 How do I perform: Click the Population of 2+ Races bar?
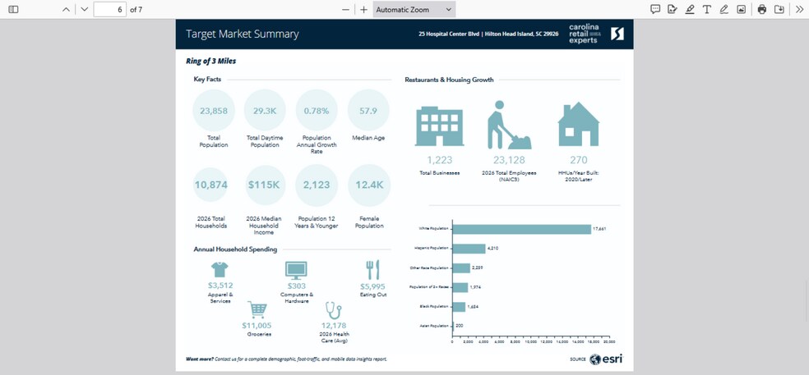[460, 287]
